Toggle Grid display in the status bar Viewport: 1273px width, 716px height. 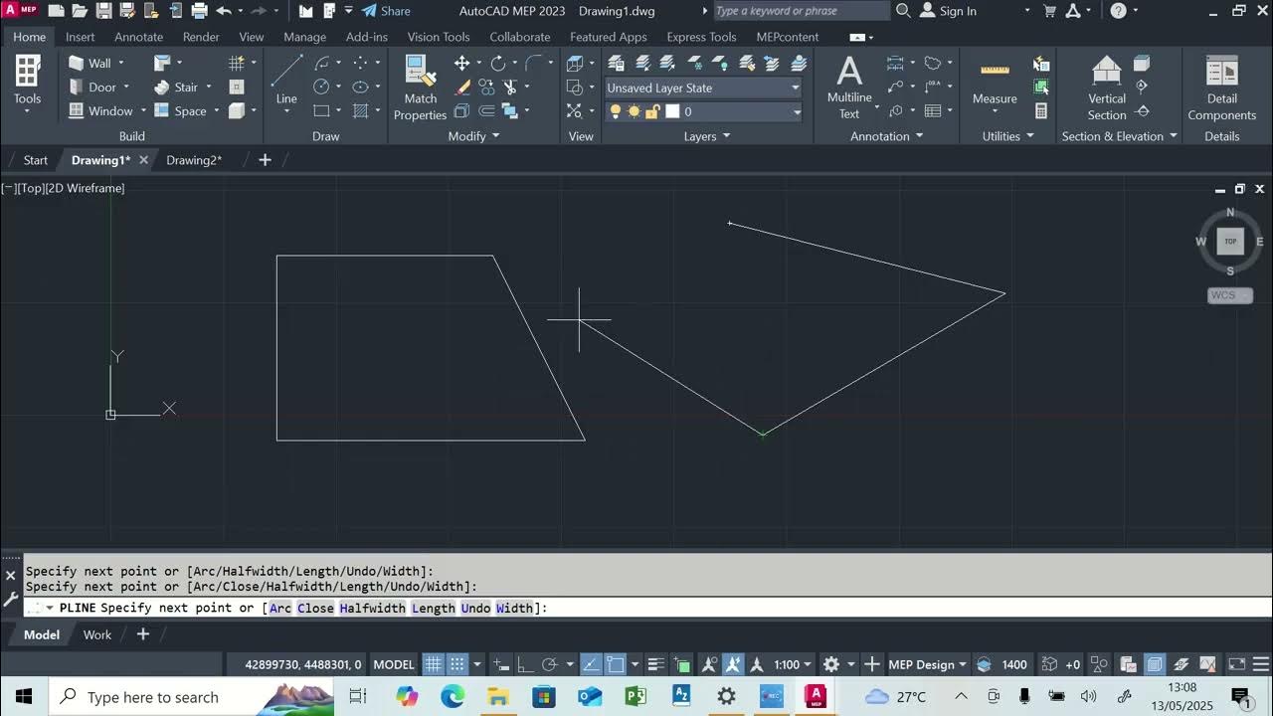(434, 663)
